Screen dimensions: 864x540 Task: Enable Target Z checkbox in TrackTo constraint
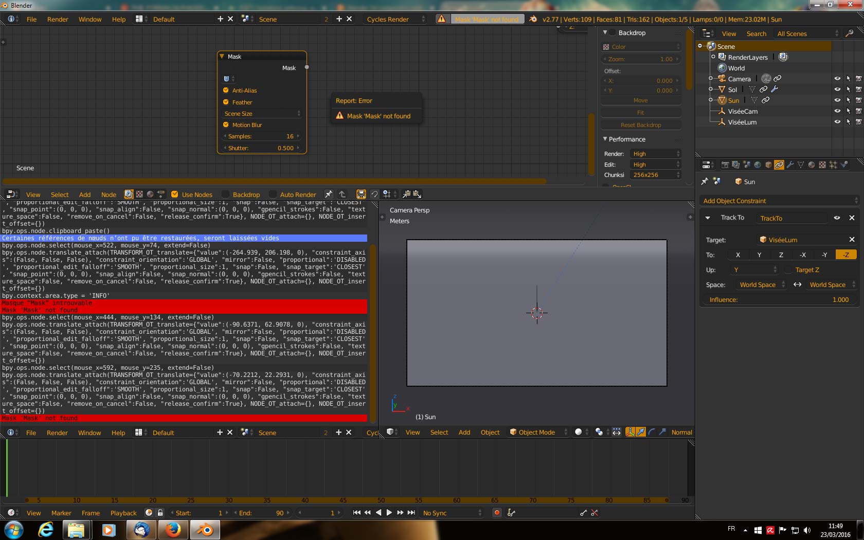[788, 270]
